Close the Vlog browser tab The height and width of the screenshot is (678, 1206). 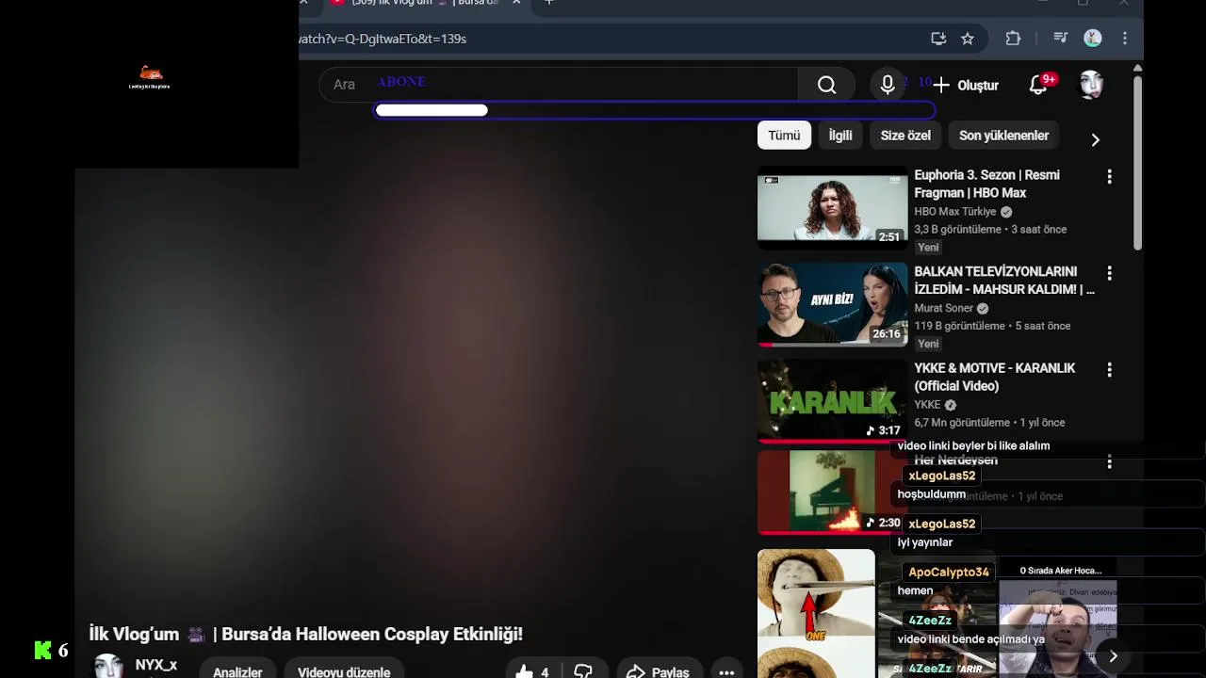click(516, 3)
